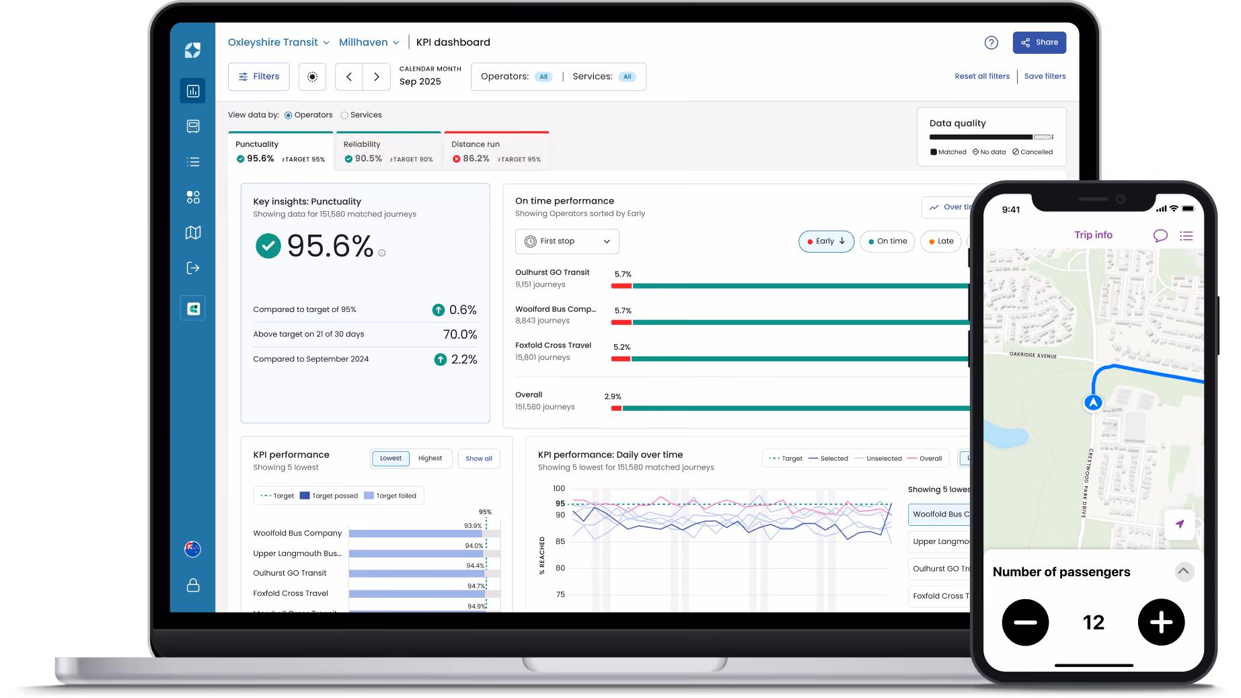This screenshot has width=1241, height=698.
Task: Open the list view icon in sidebar
Action: [193, 162]
